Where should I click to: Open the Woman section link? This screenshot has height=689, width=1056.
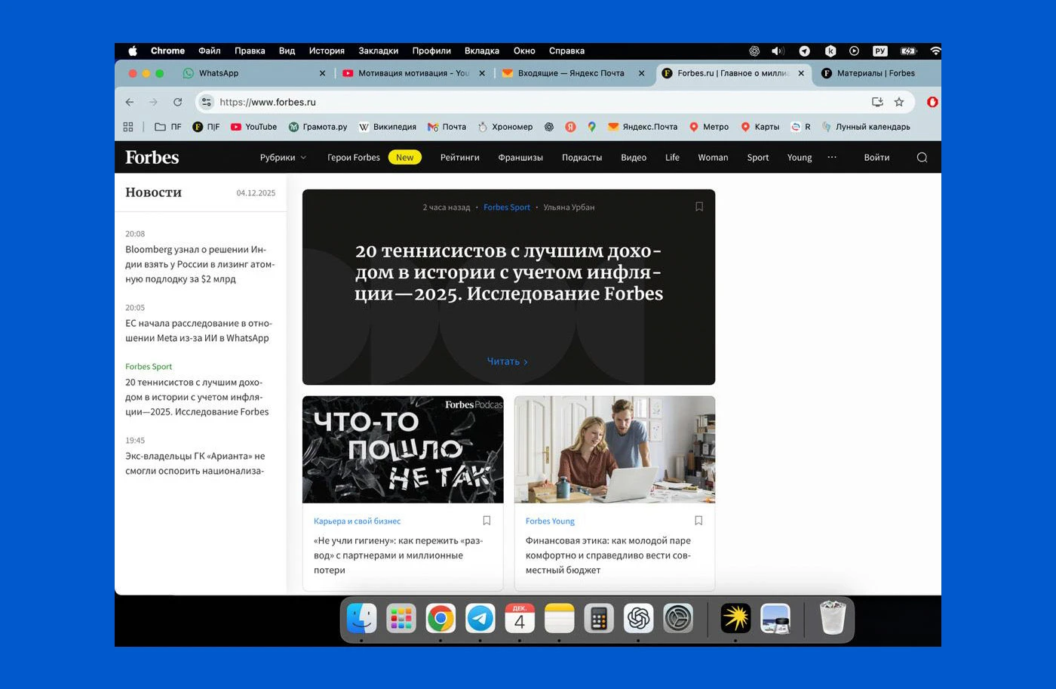tap(713, 157)
